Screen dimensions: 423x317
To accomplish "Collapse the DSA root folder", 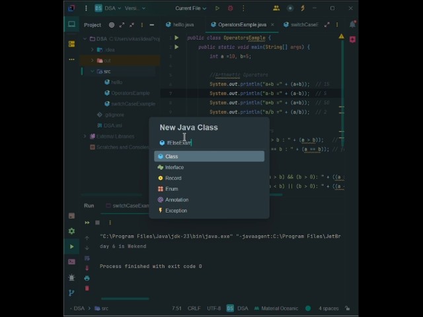I will coord(85,39).
